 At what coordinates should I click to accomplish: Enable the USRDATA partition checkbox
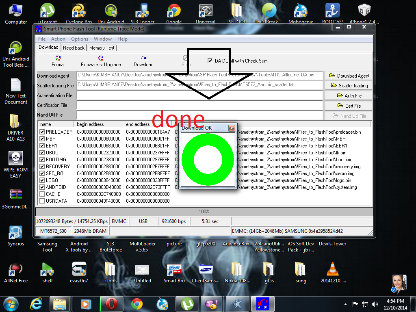42,201
